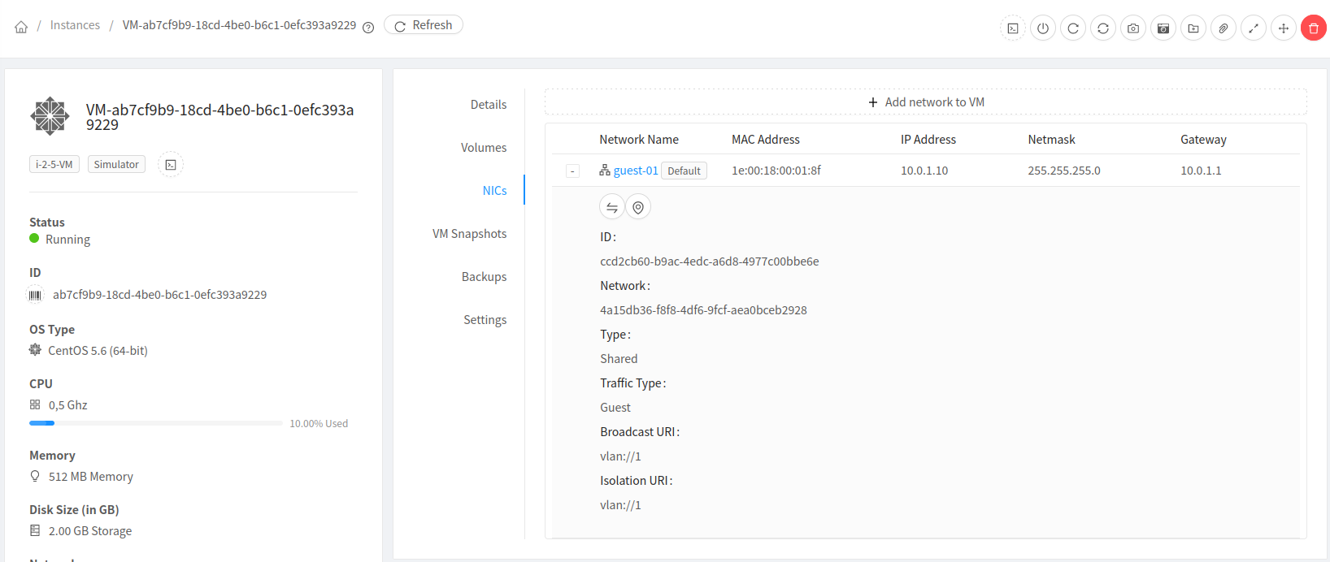This screenshot has width=1330, height=562.
Task: Click the MAC Address column header
Action: tap(766, 140)
